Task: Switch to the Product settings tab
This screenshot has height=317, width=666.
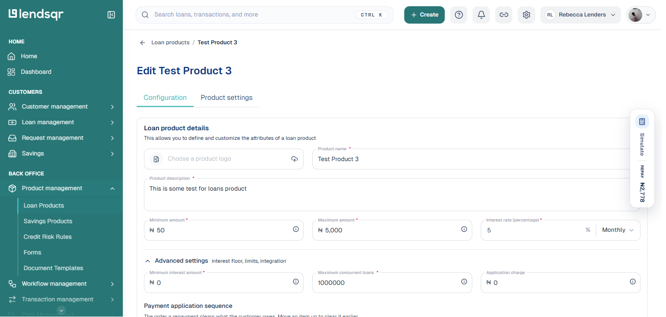Action: pos(226,98)
